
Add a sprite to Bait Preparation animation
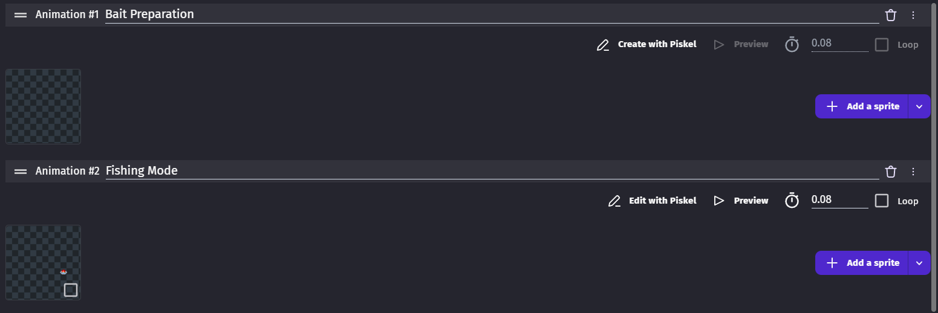coord(862,106)
